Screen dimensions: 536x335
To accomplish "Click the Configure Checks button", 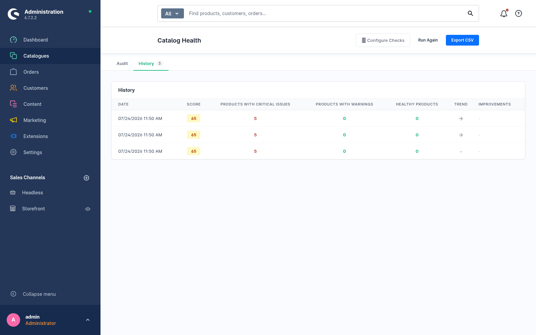I will coord(383,40).
